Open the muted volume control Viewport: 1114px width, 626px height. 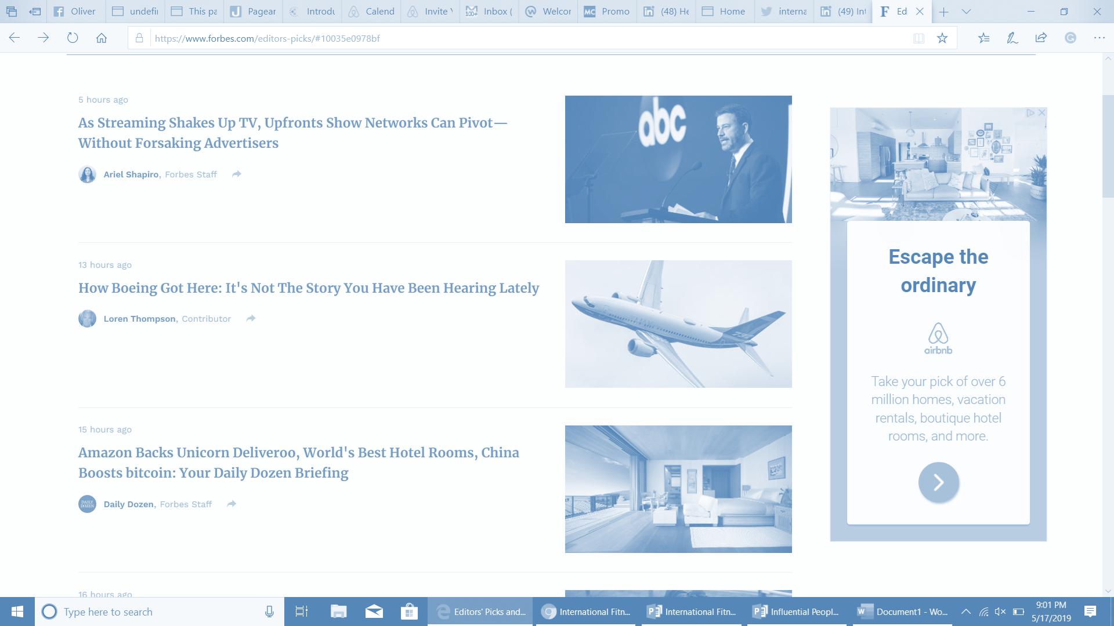coord(1000,612)
